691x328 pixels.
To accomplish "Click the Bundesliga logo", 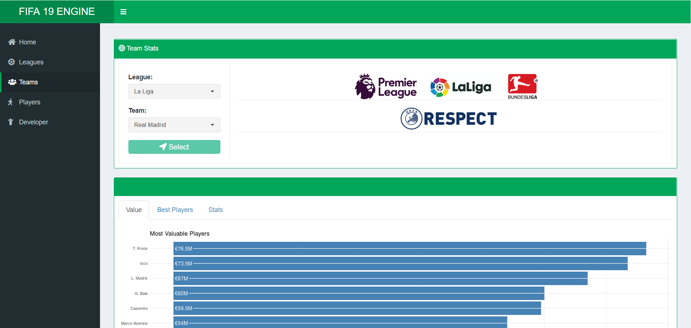I will tap(523, 87).
